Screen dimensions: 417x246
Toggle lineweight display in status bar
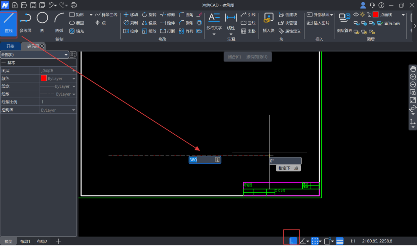340,241
